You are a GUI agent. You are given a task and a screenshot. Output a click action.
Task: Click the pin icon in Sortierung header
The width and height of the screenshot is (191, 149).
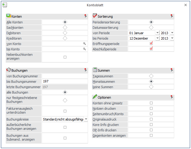pos(171,16)
